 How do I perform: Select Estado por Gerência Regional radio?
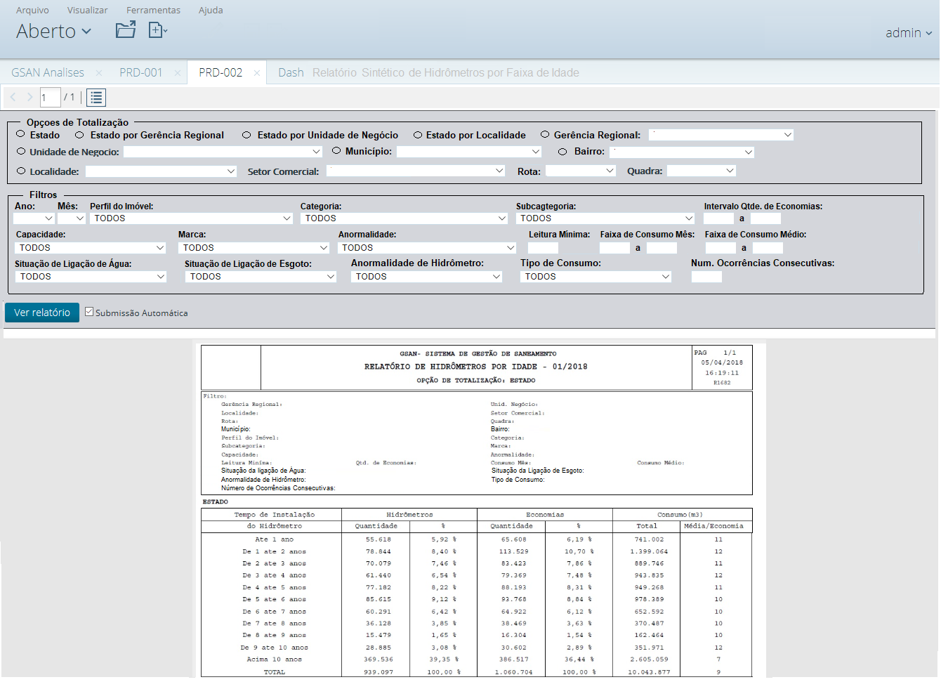pyautogui.click(x=79, y=135)
